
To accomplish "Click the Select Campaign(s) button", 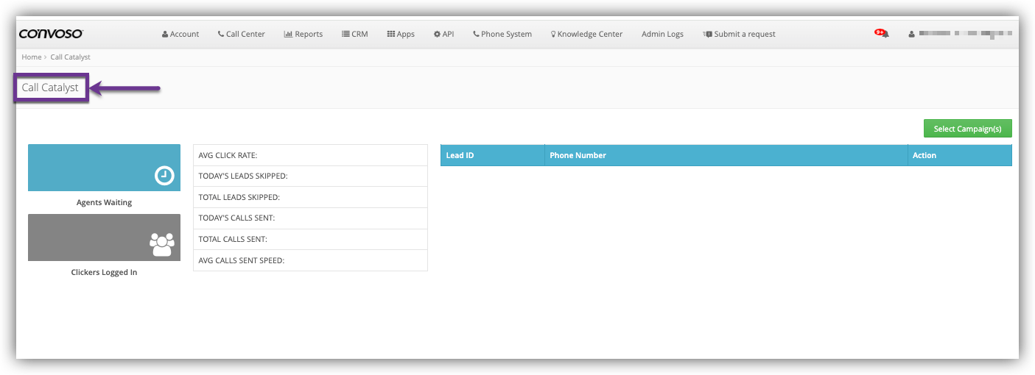I will click(x=968, y=129).
